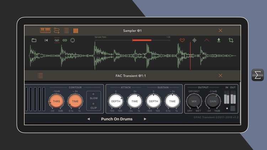Select the orange vertical bars icon
The height and width of the screenshot is (150, 267).
[x=76, y=31]
